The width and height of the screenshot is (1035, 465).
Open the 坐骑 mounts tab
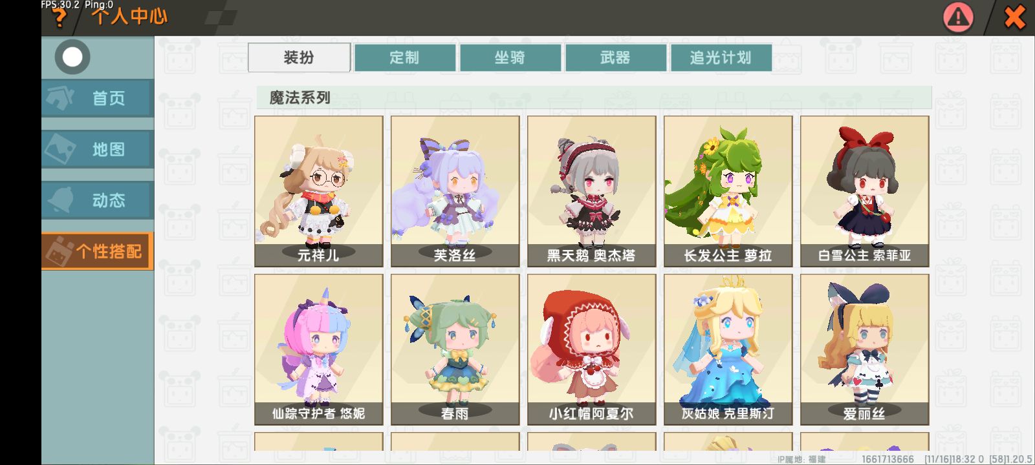[x=510, y=57]
